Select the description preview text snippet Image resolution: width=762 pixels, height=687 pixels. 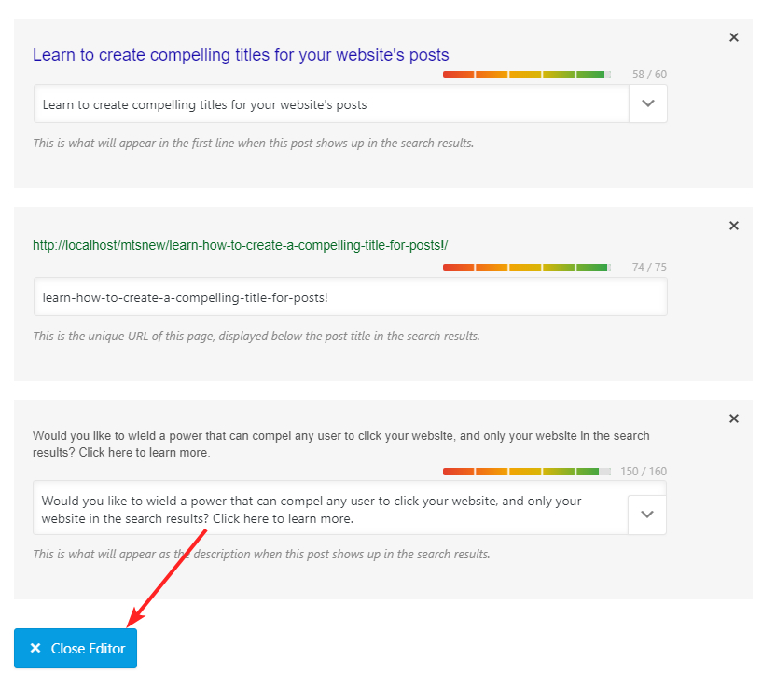[x=341, y=444]
